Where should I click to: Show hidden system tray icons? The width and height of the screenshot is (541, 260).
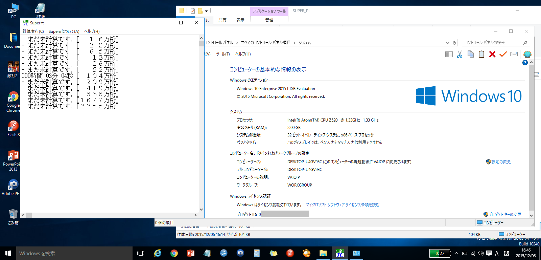(x=456, y=253)
